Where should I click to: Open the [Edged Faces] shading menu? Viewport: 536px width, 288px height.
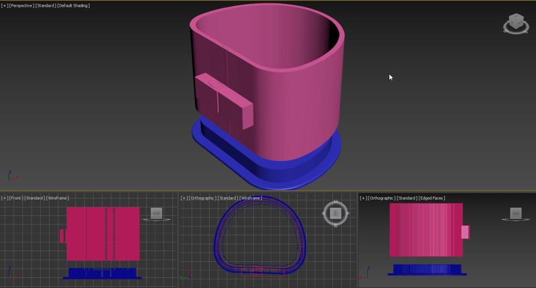tap(430, 198)
